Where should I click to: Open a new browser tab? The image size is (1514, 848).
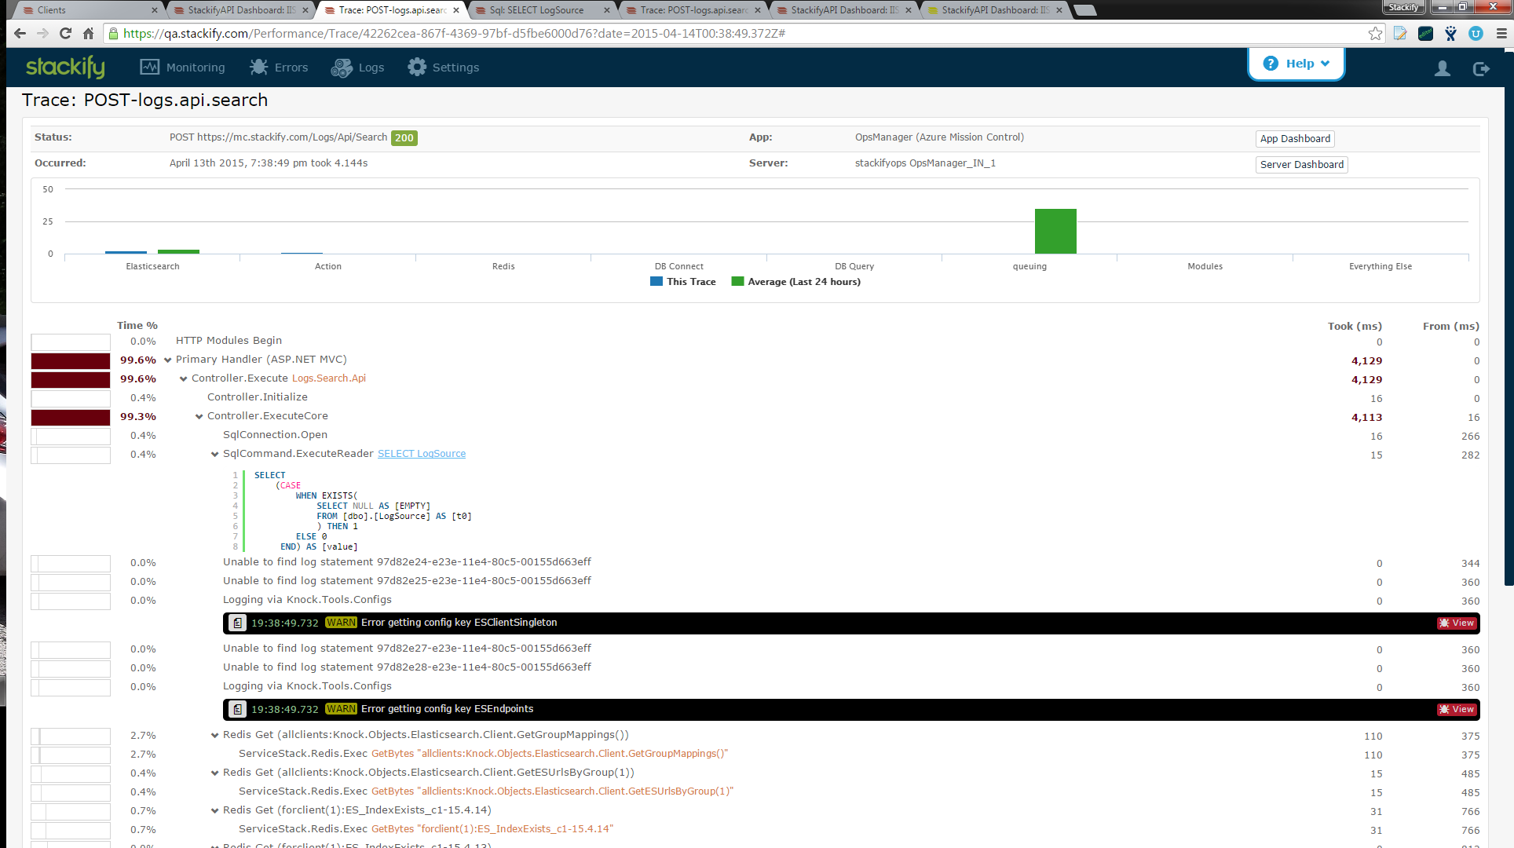[x=1084, y=10]
